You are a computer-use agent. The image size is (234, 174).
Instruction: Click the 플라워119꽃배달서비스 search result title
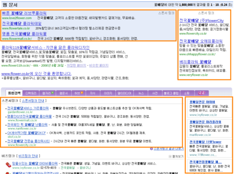(x=46, y=47)
